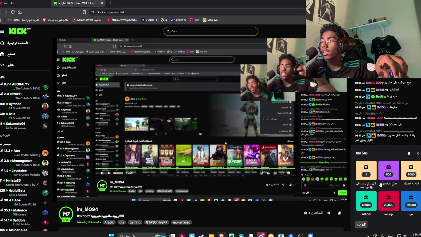The height and width of the screenshot is (237, 421).
Task: Select the GTA5OnlineRP tag
Action: pyautogui.click(x=157, y=222)
